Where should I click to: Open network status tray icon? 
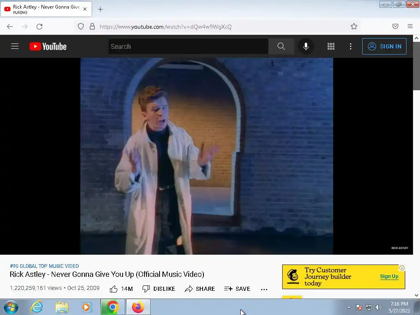tap(369, 307)
